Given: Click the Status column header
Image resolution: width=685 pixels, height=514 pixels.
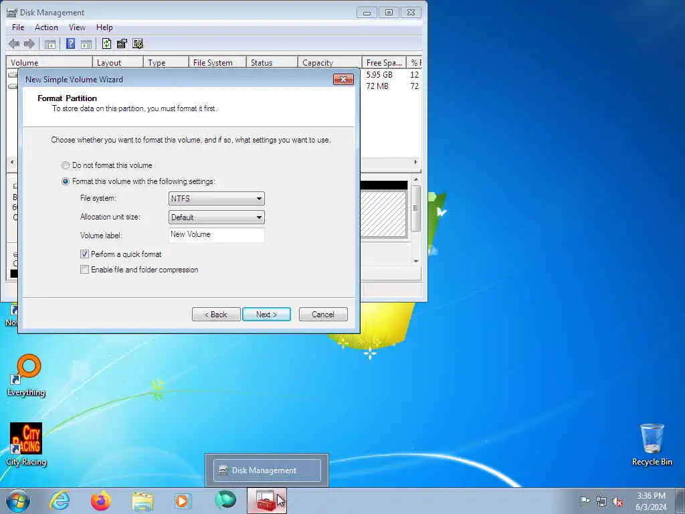Looking at the screenshot, I should tap(272, 62).
